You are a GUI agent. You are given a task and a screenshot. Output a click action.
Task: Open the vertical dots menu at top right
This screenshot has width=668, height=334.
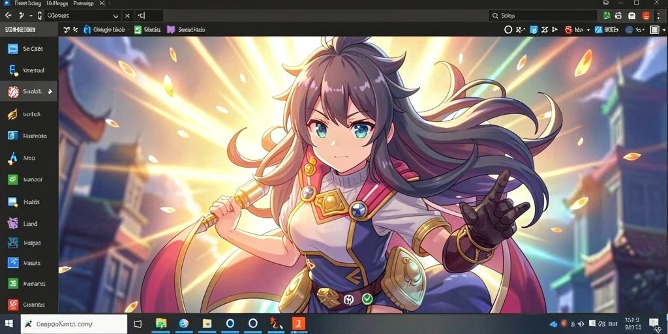point(660,16)
